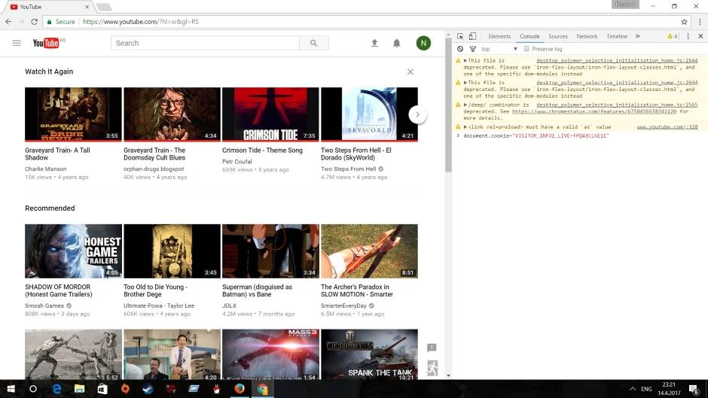Open the green N account avatar
This screenshot has width=708, height=398.
coord(423,44)
